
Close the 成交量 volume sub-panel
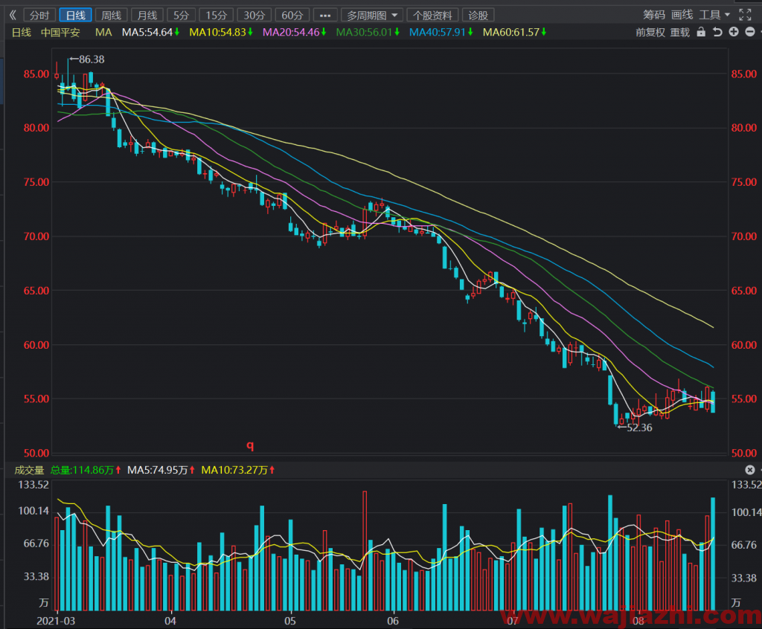(750, 470)
